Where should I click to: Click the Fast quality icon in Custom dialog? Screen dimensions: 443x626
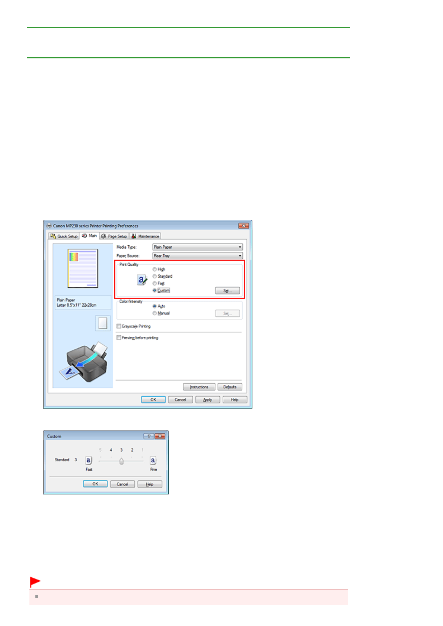(x=88, y=461)
